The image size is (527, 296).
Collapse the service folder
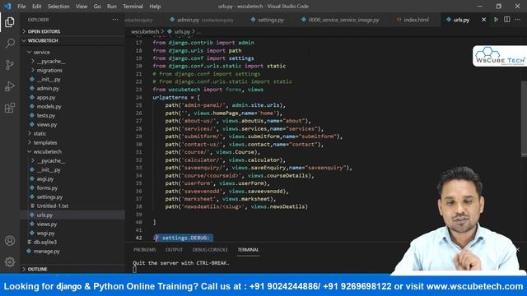72,52
